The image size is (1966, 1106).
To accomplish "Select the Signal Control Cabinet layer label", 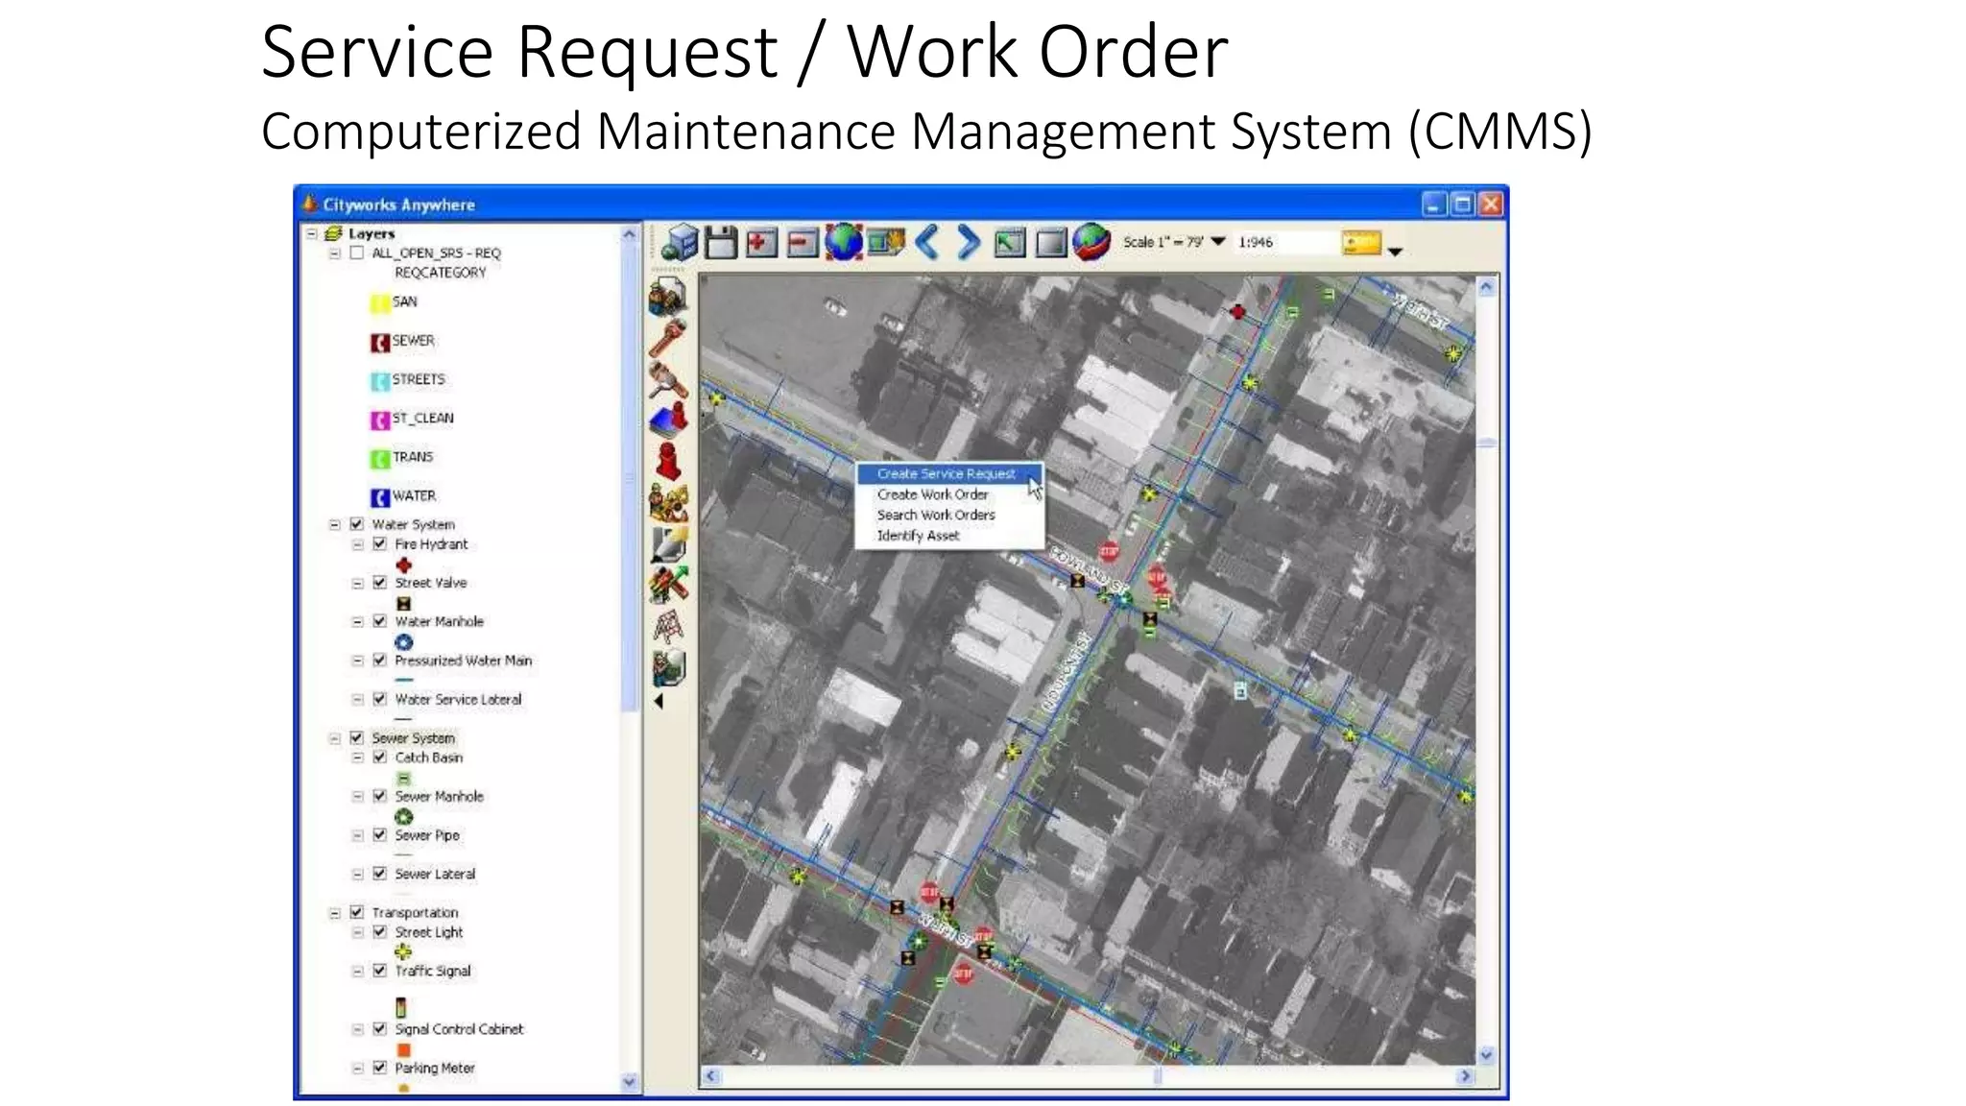I will pos(459,1029).
